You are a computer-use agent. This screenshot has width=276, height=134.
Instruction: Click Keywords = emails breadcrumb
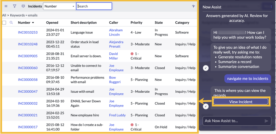pyautogui.click(x=24, y=15)
